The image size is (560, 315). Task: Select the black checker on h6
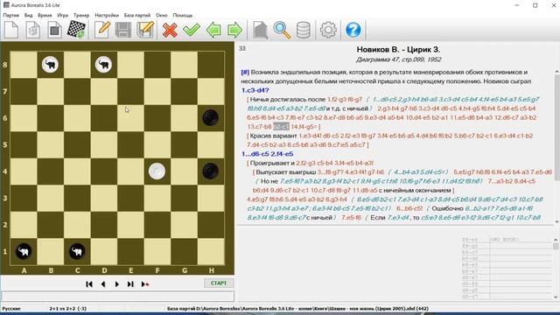[x=211, y=118]
